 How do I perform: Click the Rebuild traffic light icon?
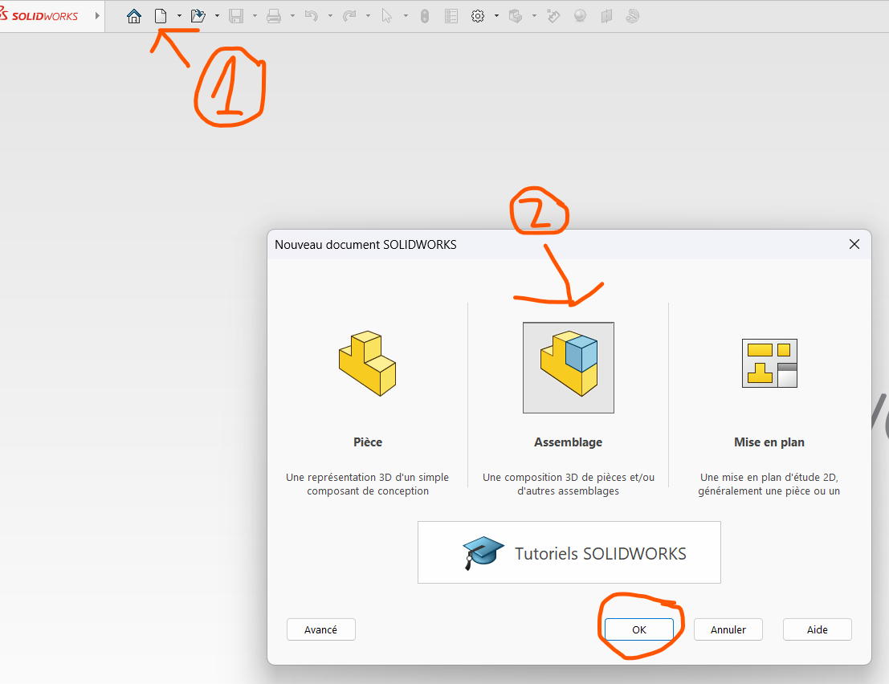click(x=425, y=16)
